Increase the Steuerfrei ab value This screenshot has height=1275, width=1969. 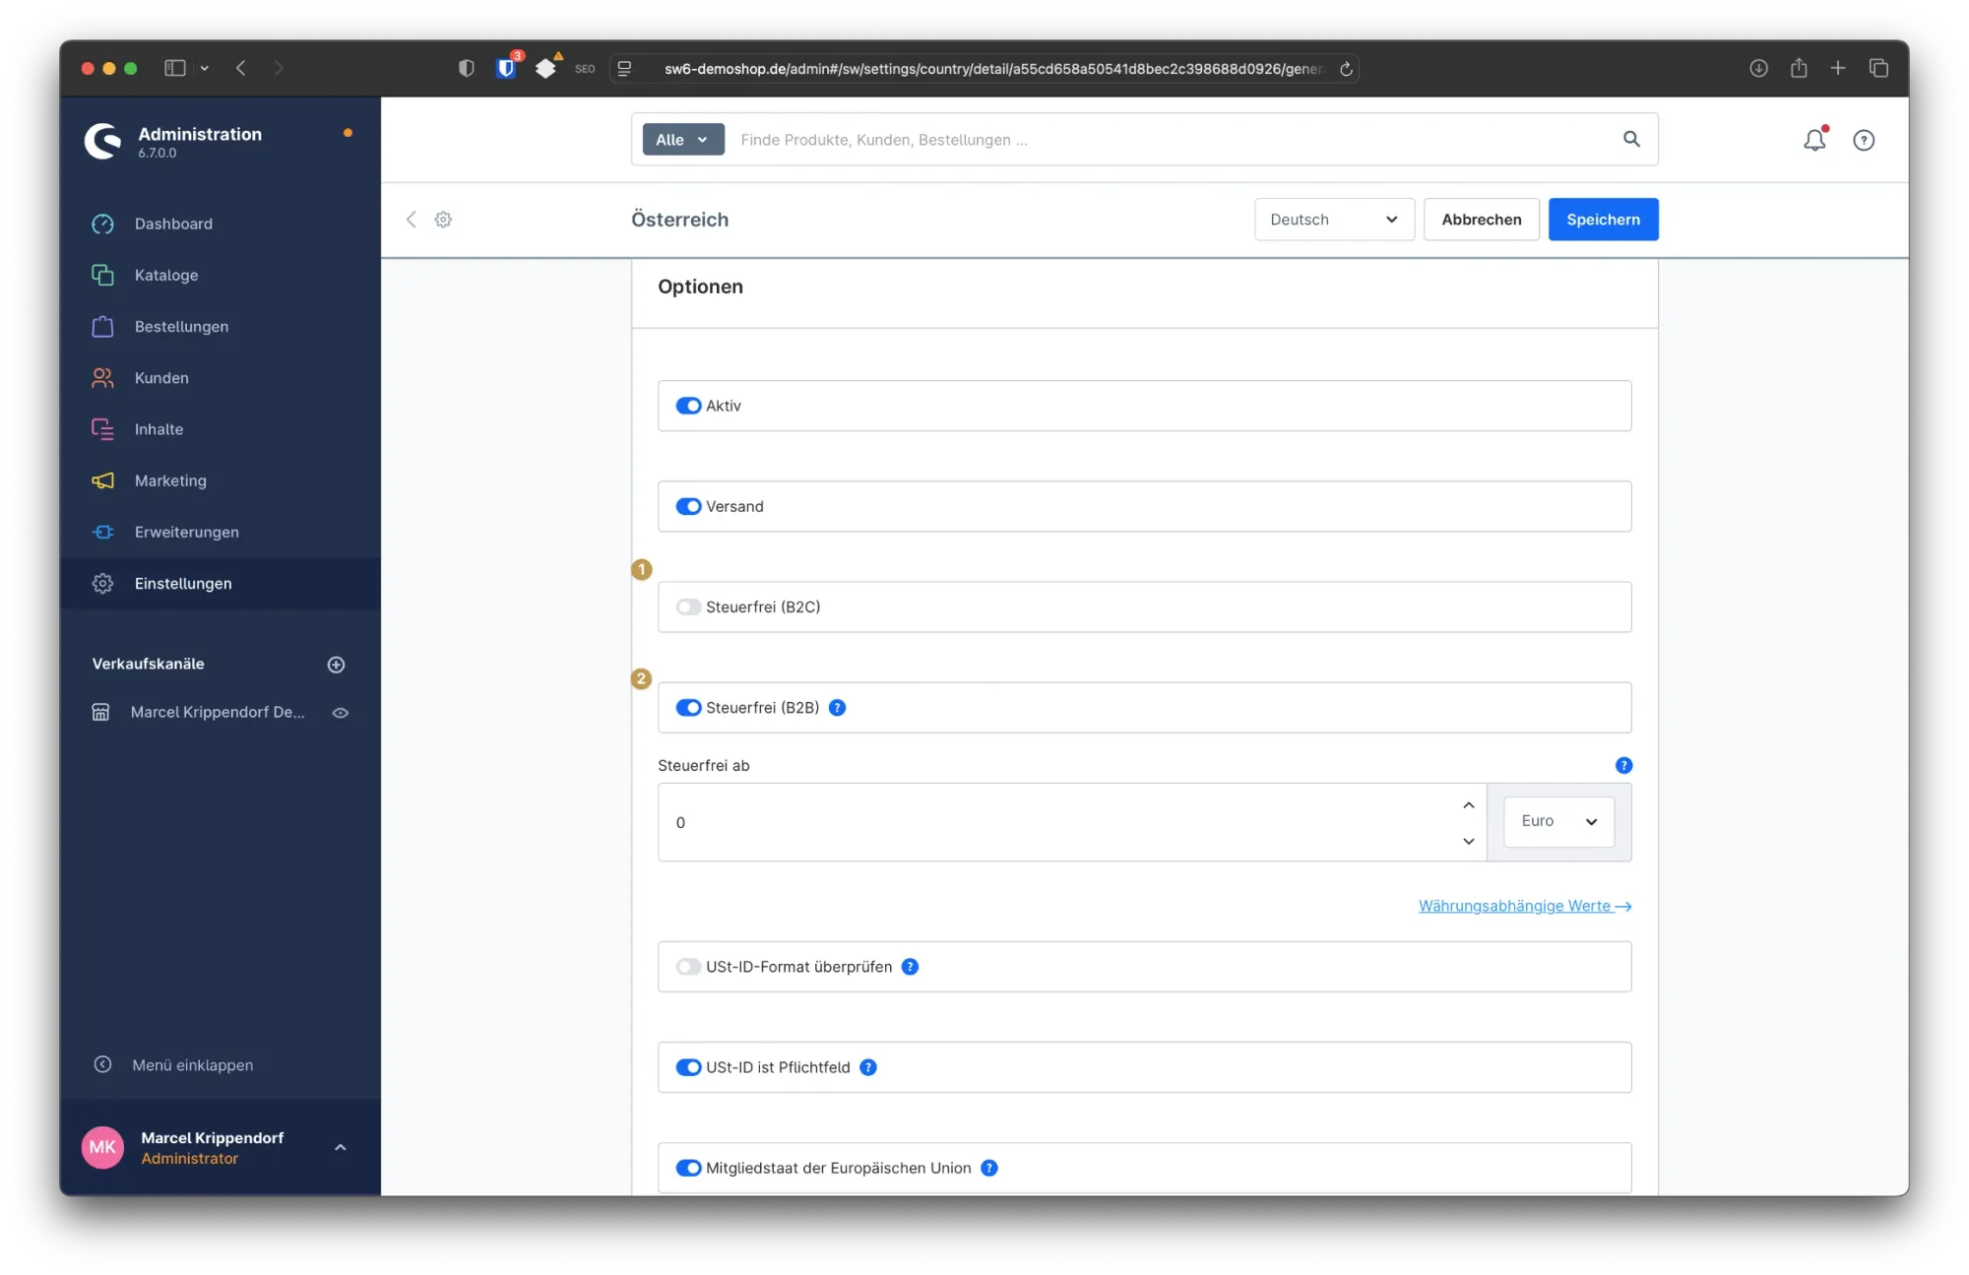point(1468,805)
